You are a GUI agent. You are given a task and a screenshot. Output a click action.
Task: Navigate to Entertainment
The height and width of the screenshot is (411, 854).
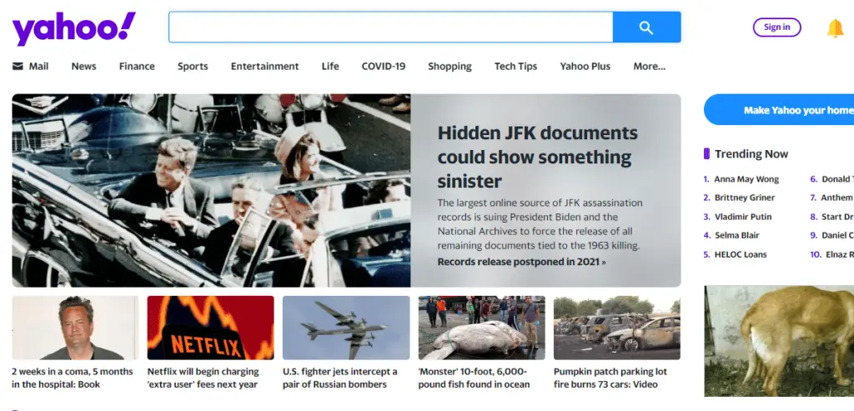(x=264, y=67)
